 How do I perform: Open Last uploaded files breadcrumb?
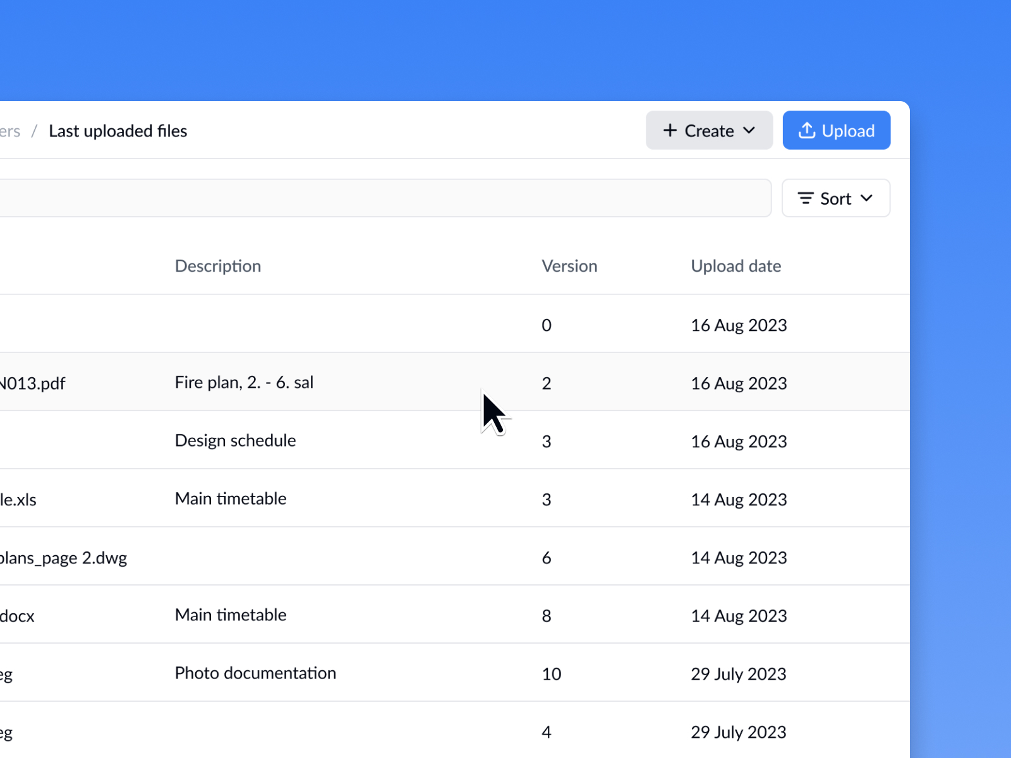118,131
